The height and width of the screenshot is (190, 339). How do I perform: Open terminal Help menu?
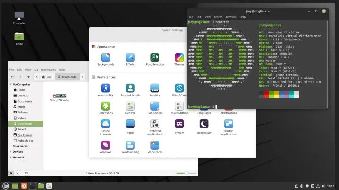(x=242, y=17)
